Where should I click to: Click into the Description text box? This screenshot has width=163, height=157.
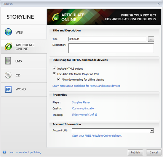click(111, 48)
